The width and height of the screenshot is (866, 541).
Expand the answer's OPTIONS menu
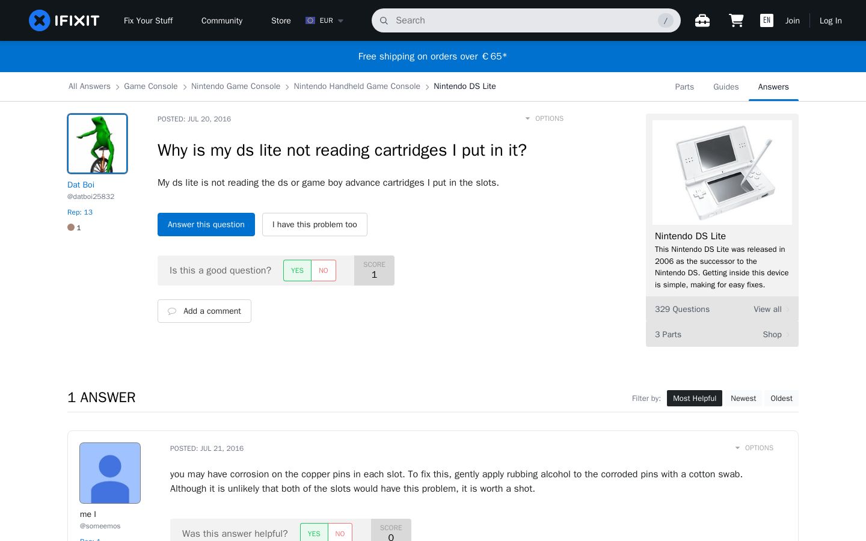755,448
